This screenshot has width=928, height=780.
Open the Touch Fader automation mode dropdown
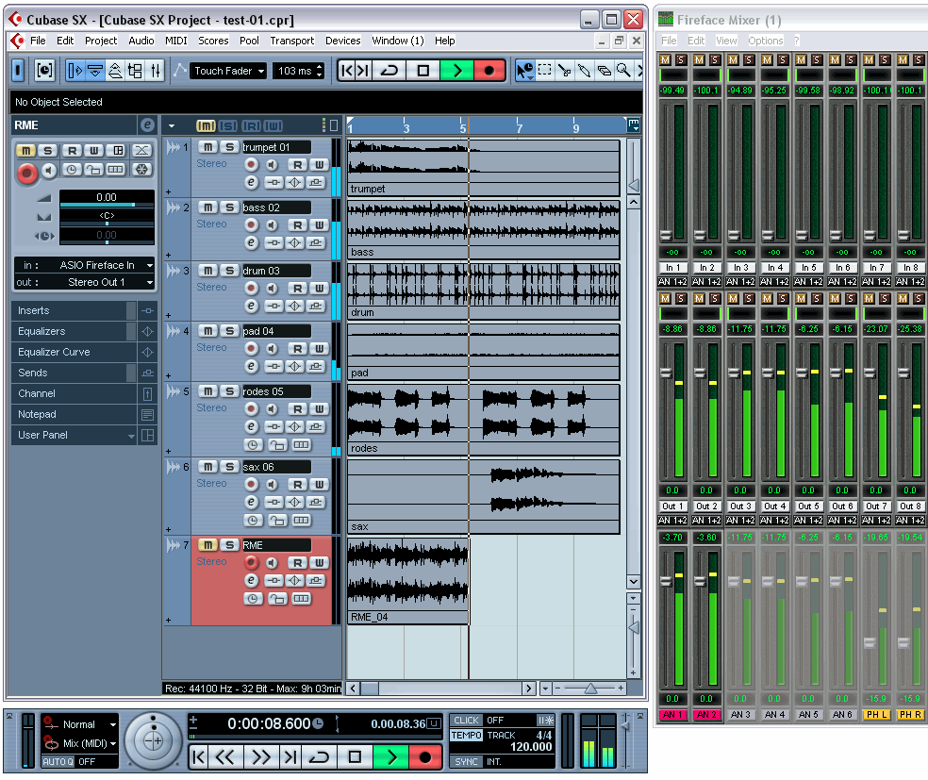[228, 71]
